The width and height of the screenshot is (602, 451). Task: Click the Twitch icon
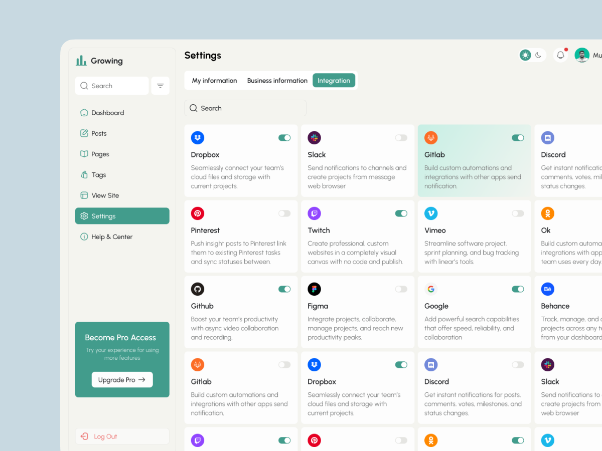point(314,213)
